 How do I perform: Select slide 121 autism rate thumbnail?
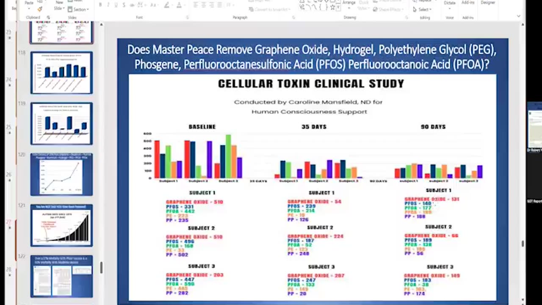61,225
